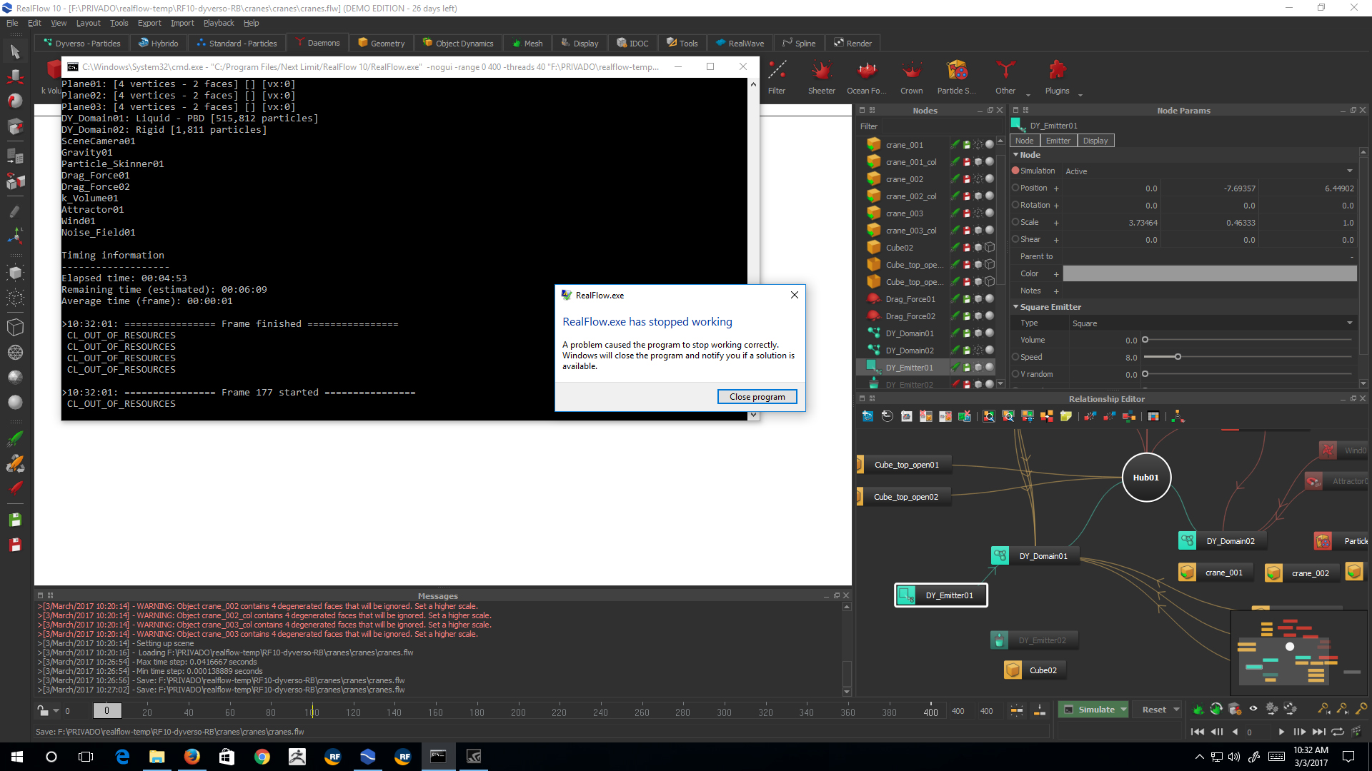Collapse the Square Emitter section

pos(1016,307)
